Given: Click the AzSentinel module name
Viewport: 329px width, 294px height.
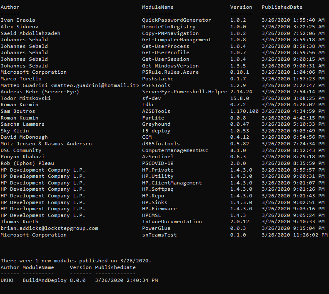Looking at the screenshot, I should (x=158, y=157).
